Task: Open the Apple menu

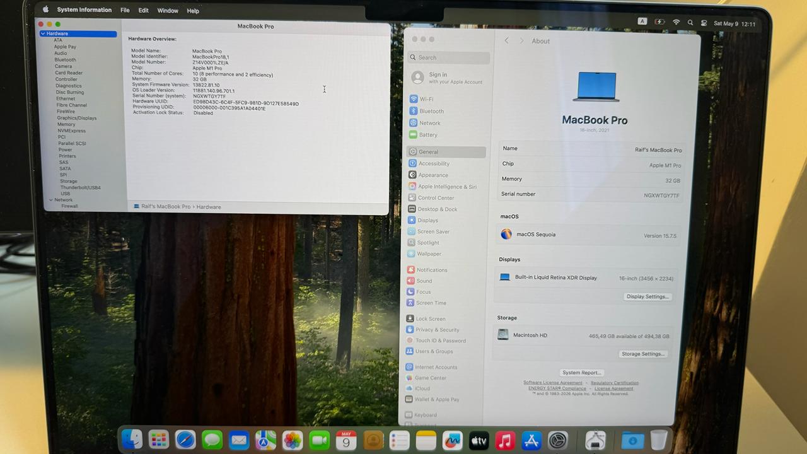Action: pos(45,9)
